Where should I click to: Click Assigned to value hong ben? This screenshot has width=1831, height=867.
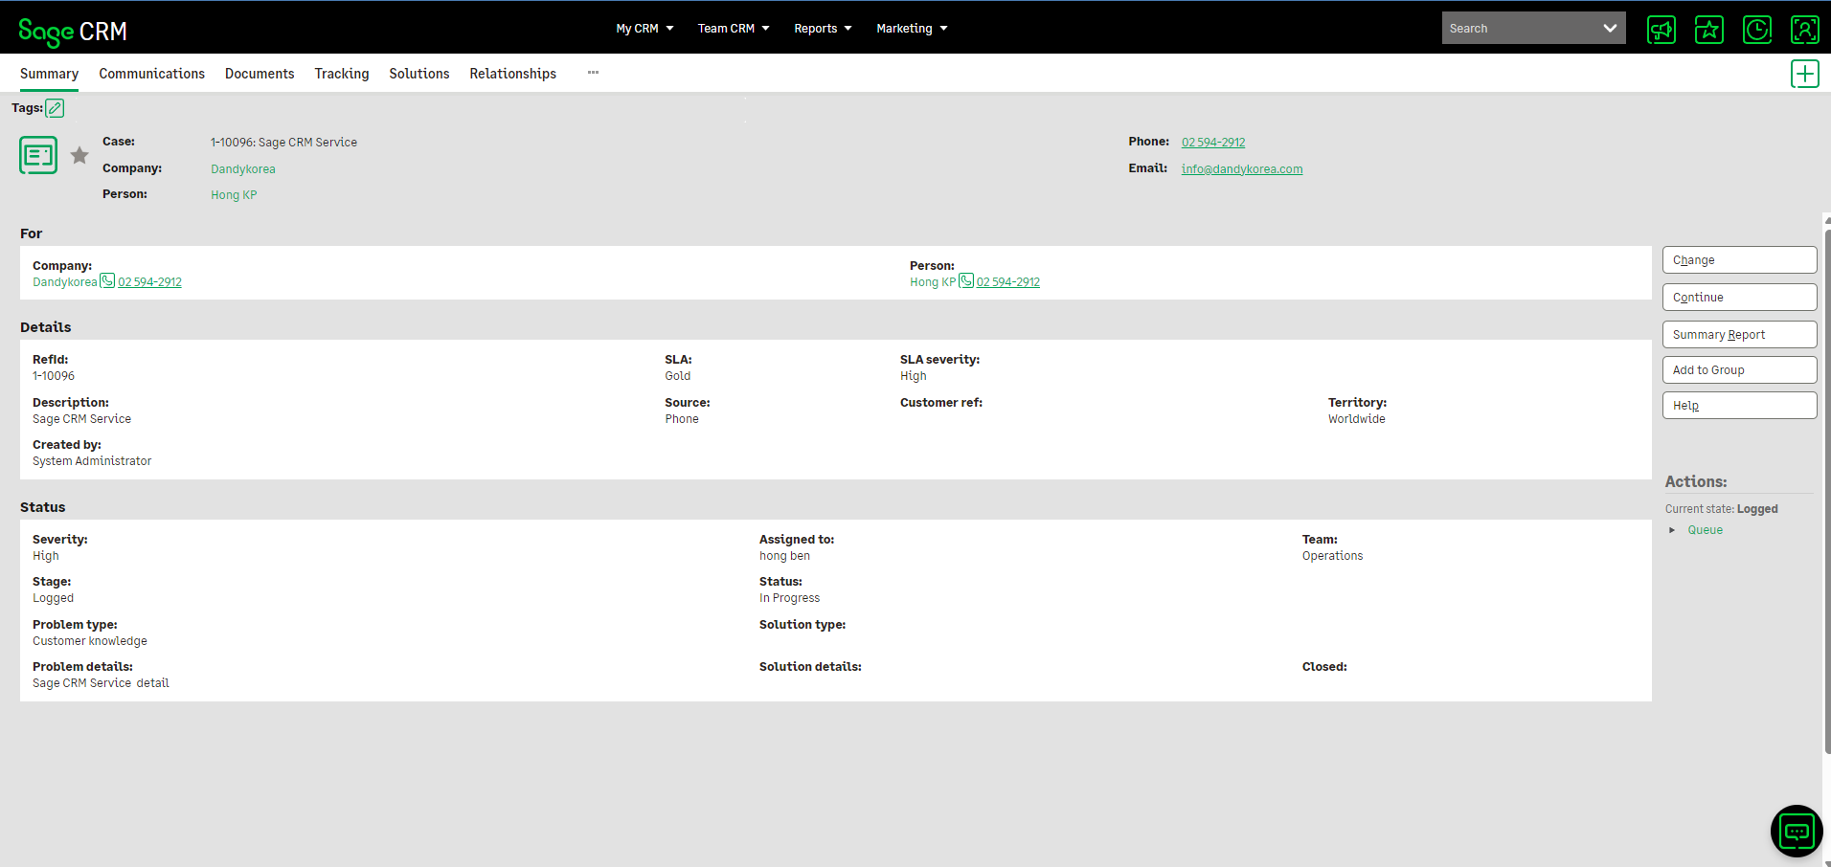(x=784, y=556)
